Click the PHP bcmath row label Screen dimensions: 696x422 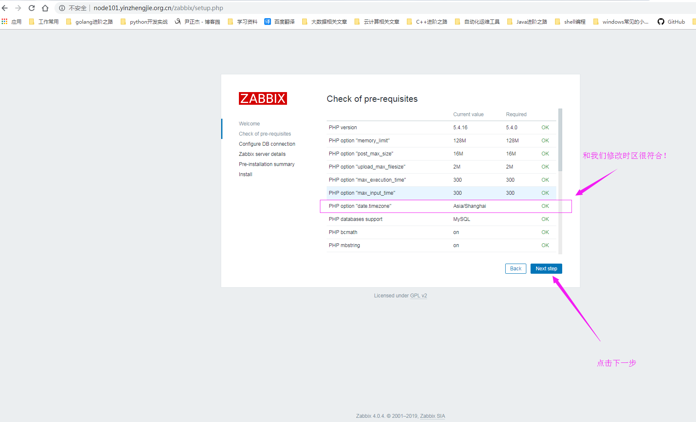pos(343,232)
